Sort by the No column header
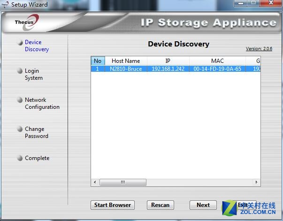 (98, 61)
